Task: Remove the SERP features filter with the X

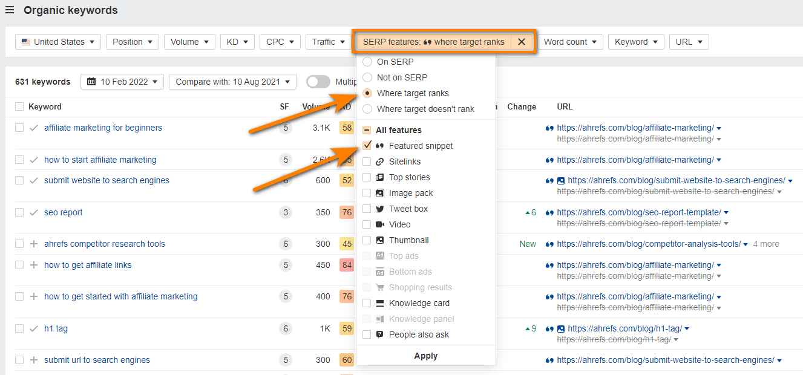Action: 522,41
